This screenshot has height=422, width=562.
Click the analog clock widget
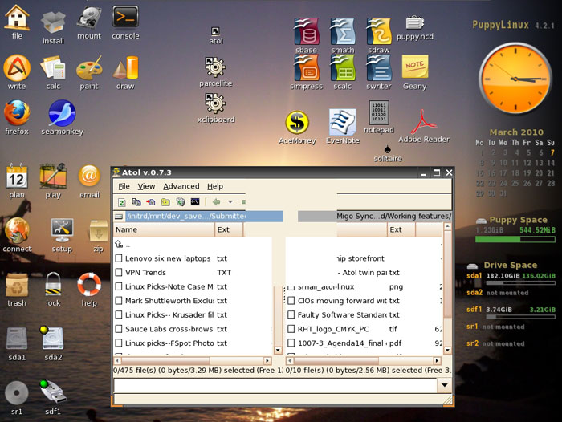515,79
